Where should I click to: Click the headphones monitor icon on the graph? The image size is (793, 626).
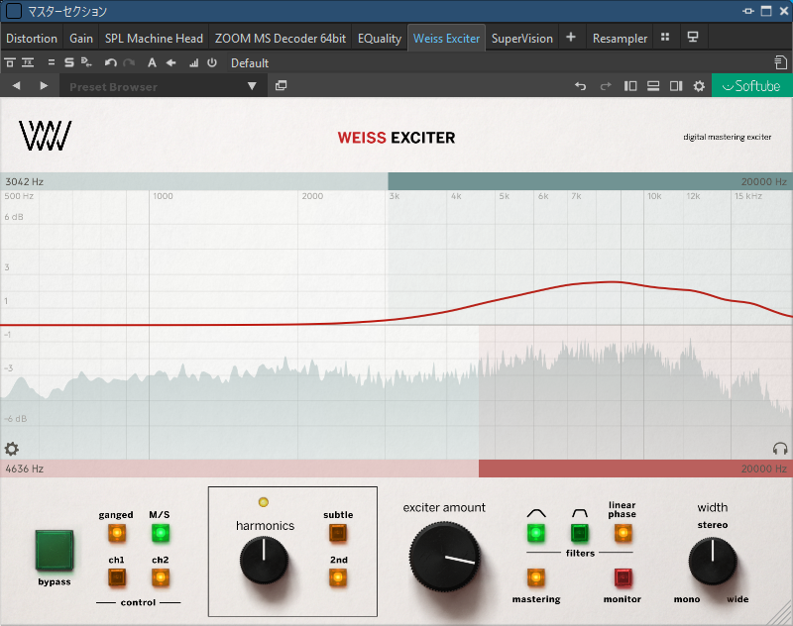[x=780, y=449]
